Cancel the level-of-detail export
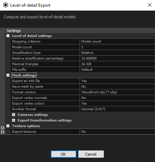155x162 pixels. coord(91,154)
